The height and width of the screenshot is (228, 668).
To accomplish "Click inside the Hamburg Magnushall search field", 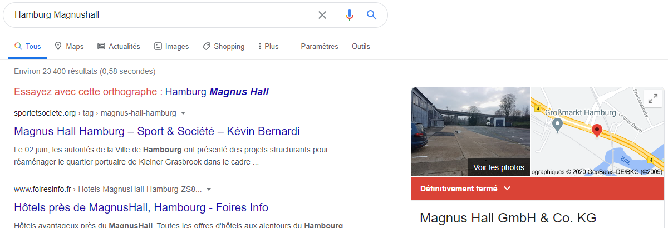I will [161, 15].
